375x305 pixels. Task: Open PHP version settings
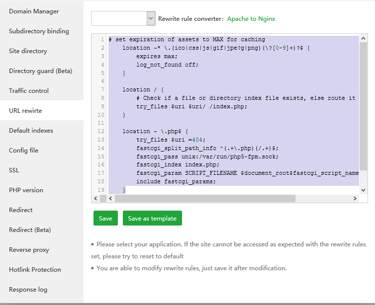[26, 190]
